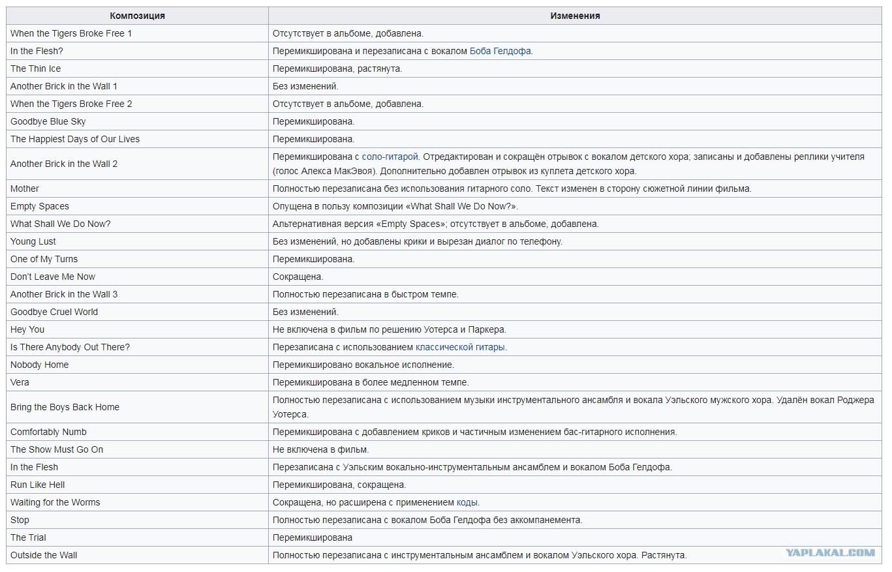Select 'Don't Leave Me Now' cell

pyautogui.click(x=137, y=277)
